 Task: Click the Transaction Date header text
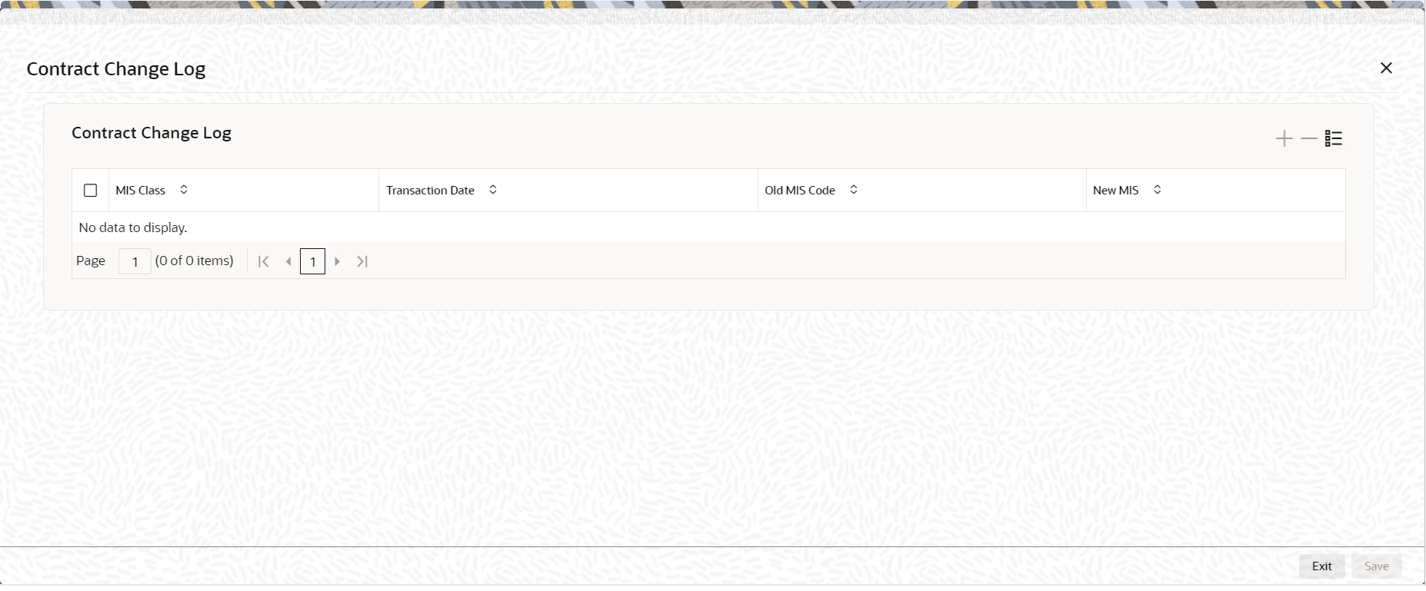pos(430,191)
